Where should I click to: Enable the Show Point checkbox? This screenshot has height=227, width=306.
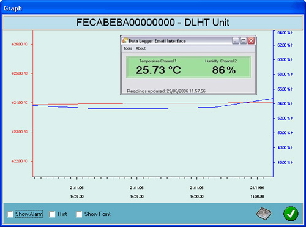[x=79, y=214]
